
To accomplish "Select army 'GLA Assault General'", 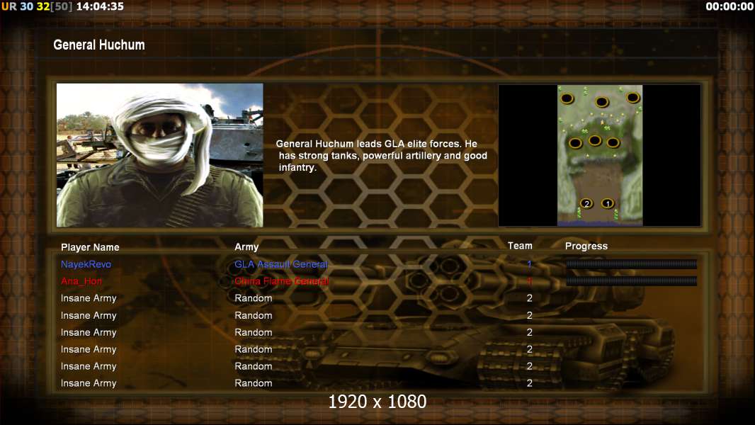I will click(281, 264).
